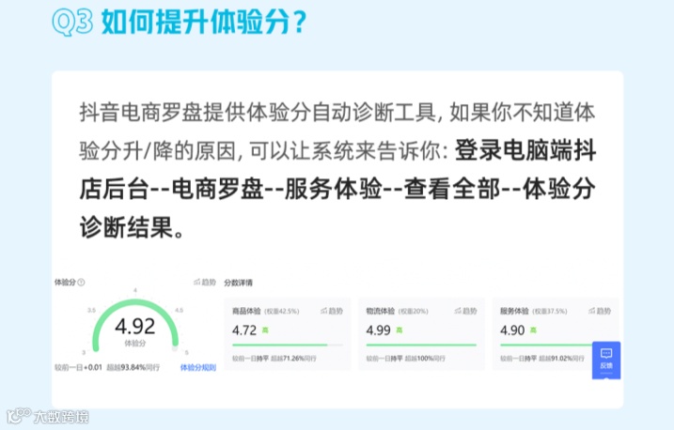The width and height of the screenshot is (674, 430).
Task: Click the 商品体验 green progress bar
Action: pyautogui.click(x=287, y=345)
